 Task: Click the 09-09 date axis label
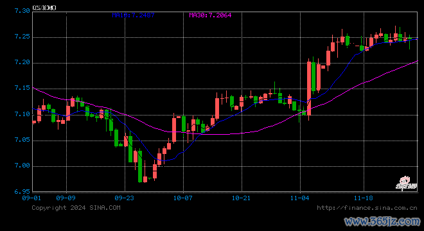(x=66, y=198)
